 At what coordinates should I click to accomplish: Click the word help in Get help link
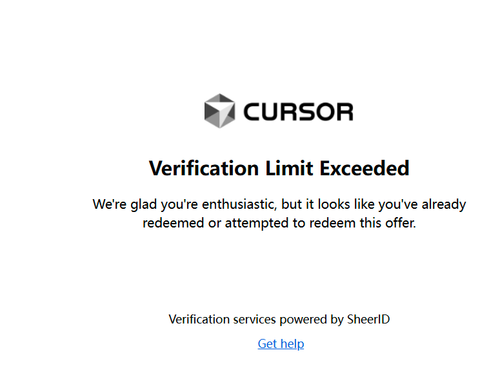point(292,343)
